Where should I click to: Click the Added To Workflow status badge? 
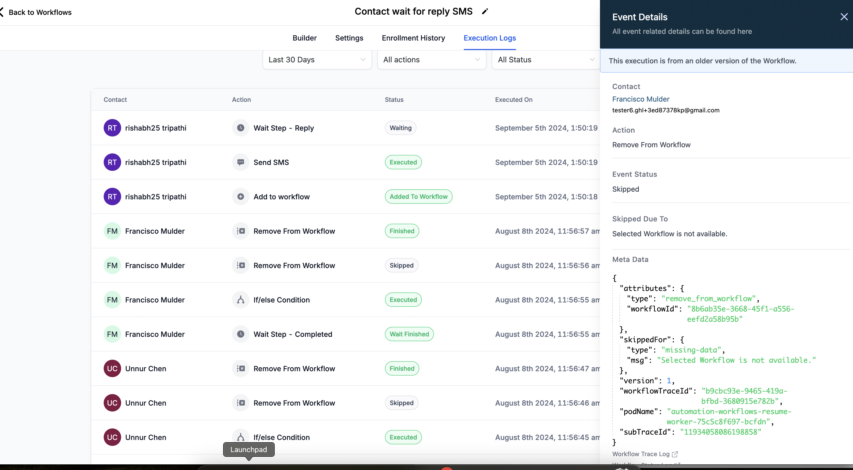[x=419, y=197]
